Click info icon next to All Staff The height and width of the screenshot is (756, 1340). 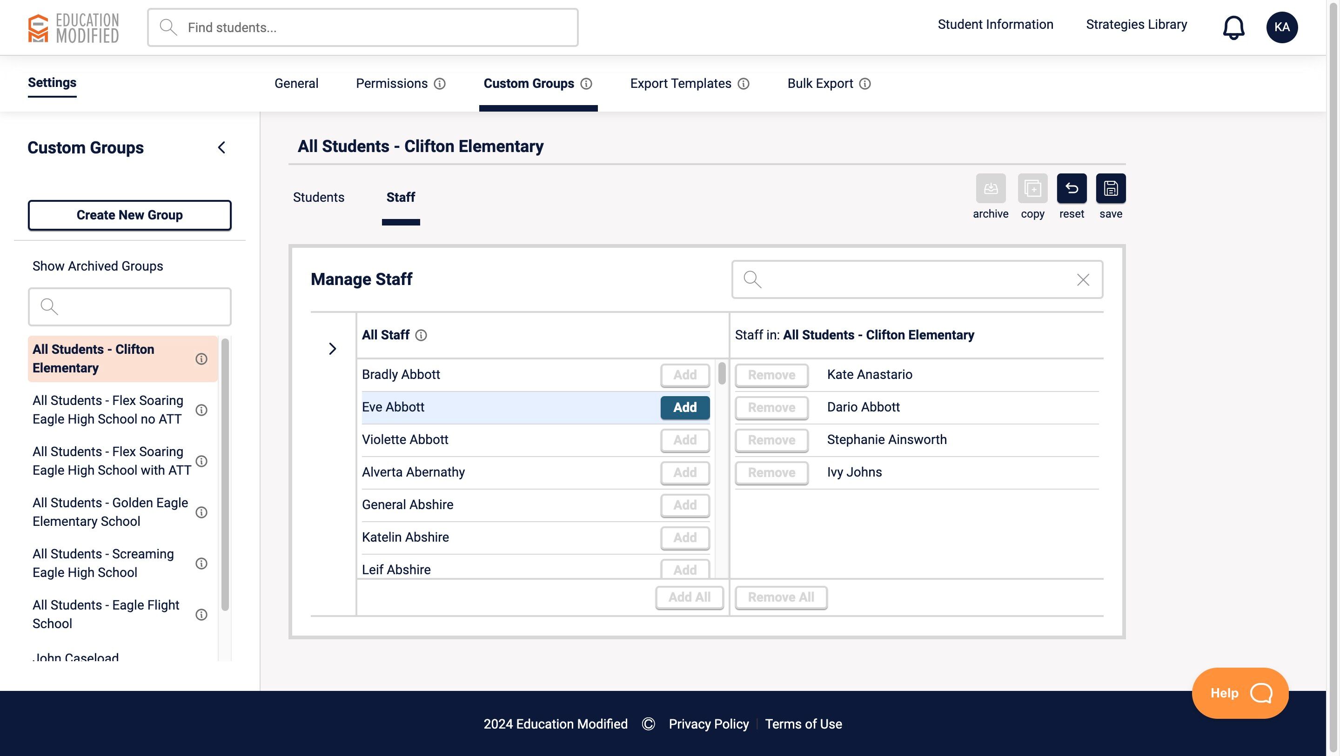click(x=421, y=335)
